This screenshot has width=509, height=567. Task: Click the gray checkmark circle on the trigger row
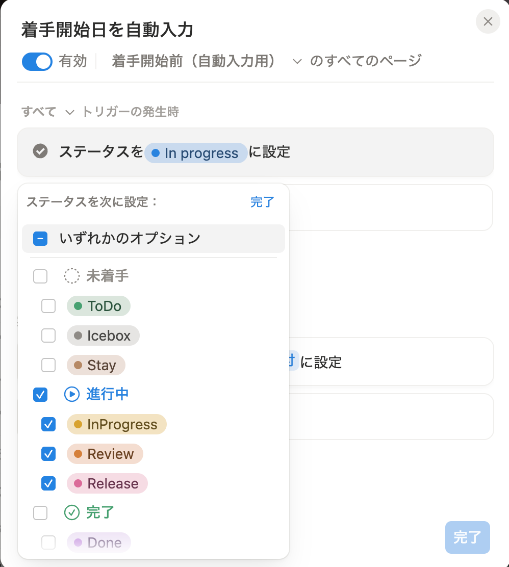pos(40,151)
